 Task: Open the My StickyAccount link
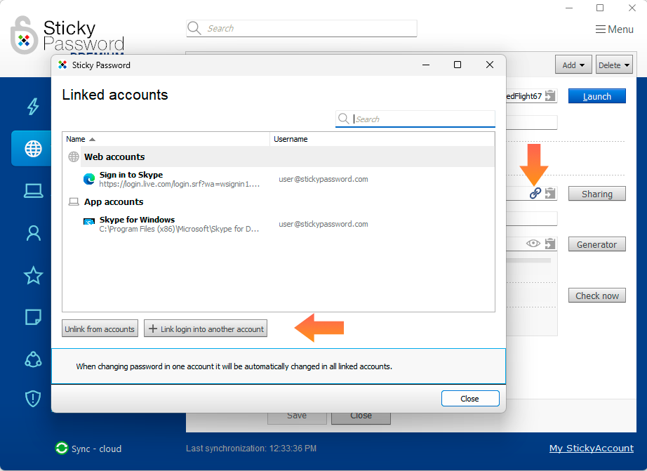[x=592, y=449]
